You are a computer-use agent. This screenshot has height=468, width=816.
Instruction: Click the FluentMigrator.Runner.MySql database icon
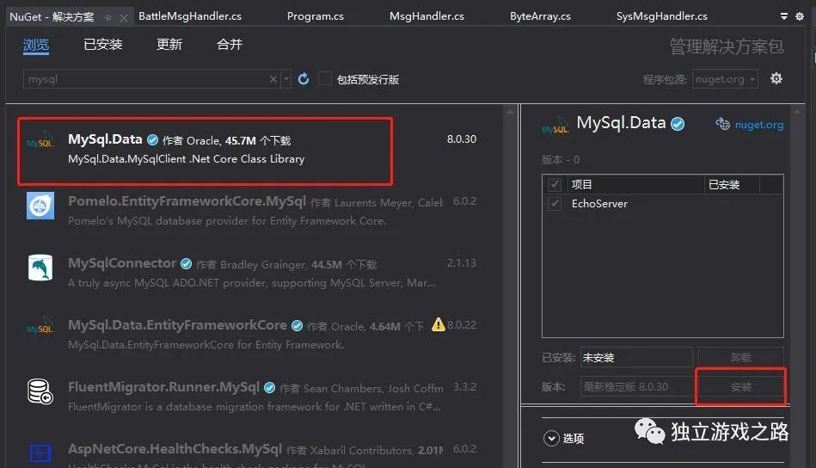pyautogui.click(x=40, y=391)
